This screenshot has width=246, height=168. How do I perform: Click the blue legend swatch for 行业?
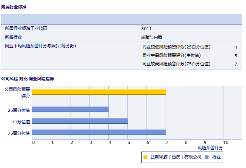tap(207, 157)
